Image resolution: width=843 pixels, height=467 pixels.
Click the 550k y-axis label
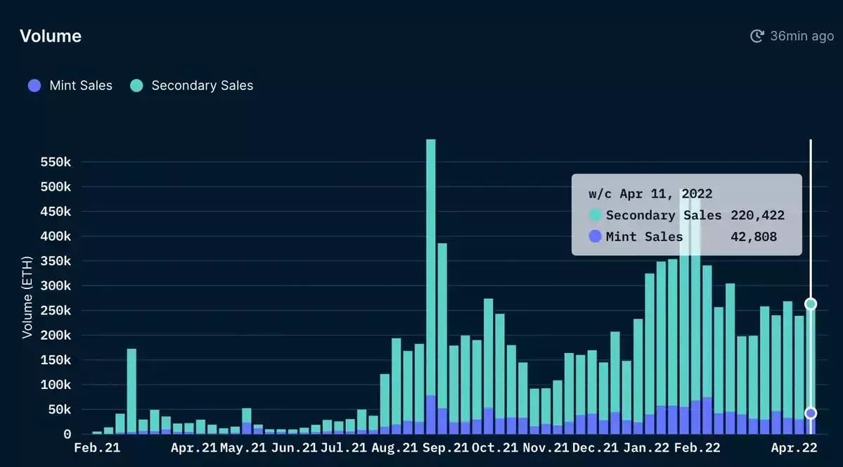click(56, 162)
